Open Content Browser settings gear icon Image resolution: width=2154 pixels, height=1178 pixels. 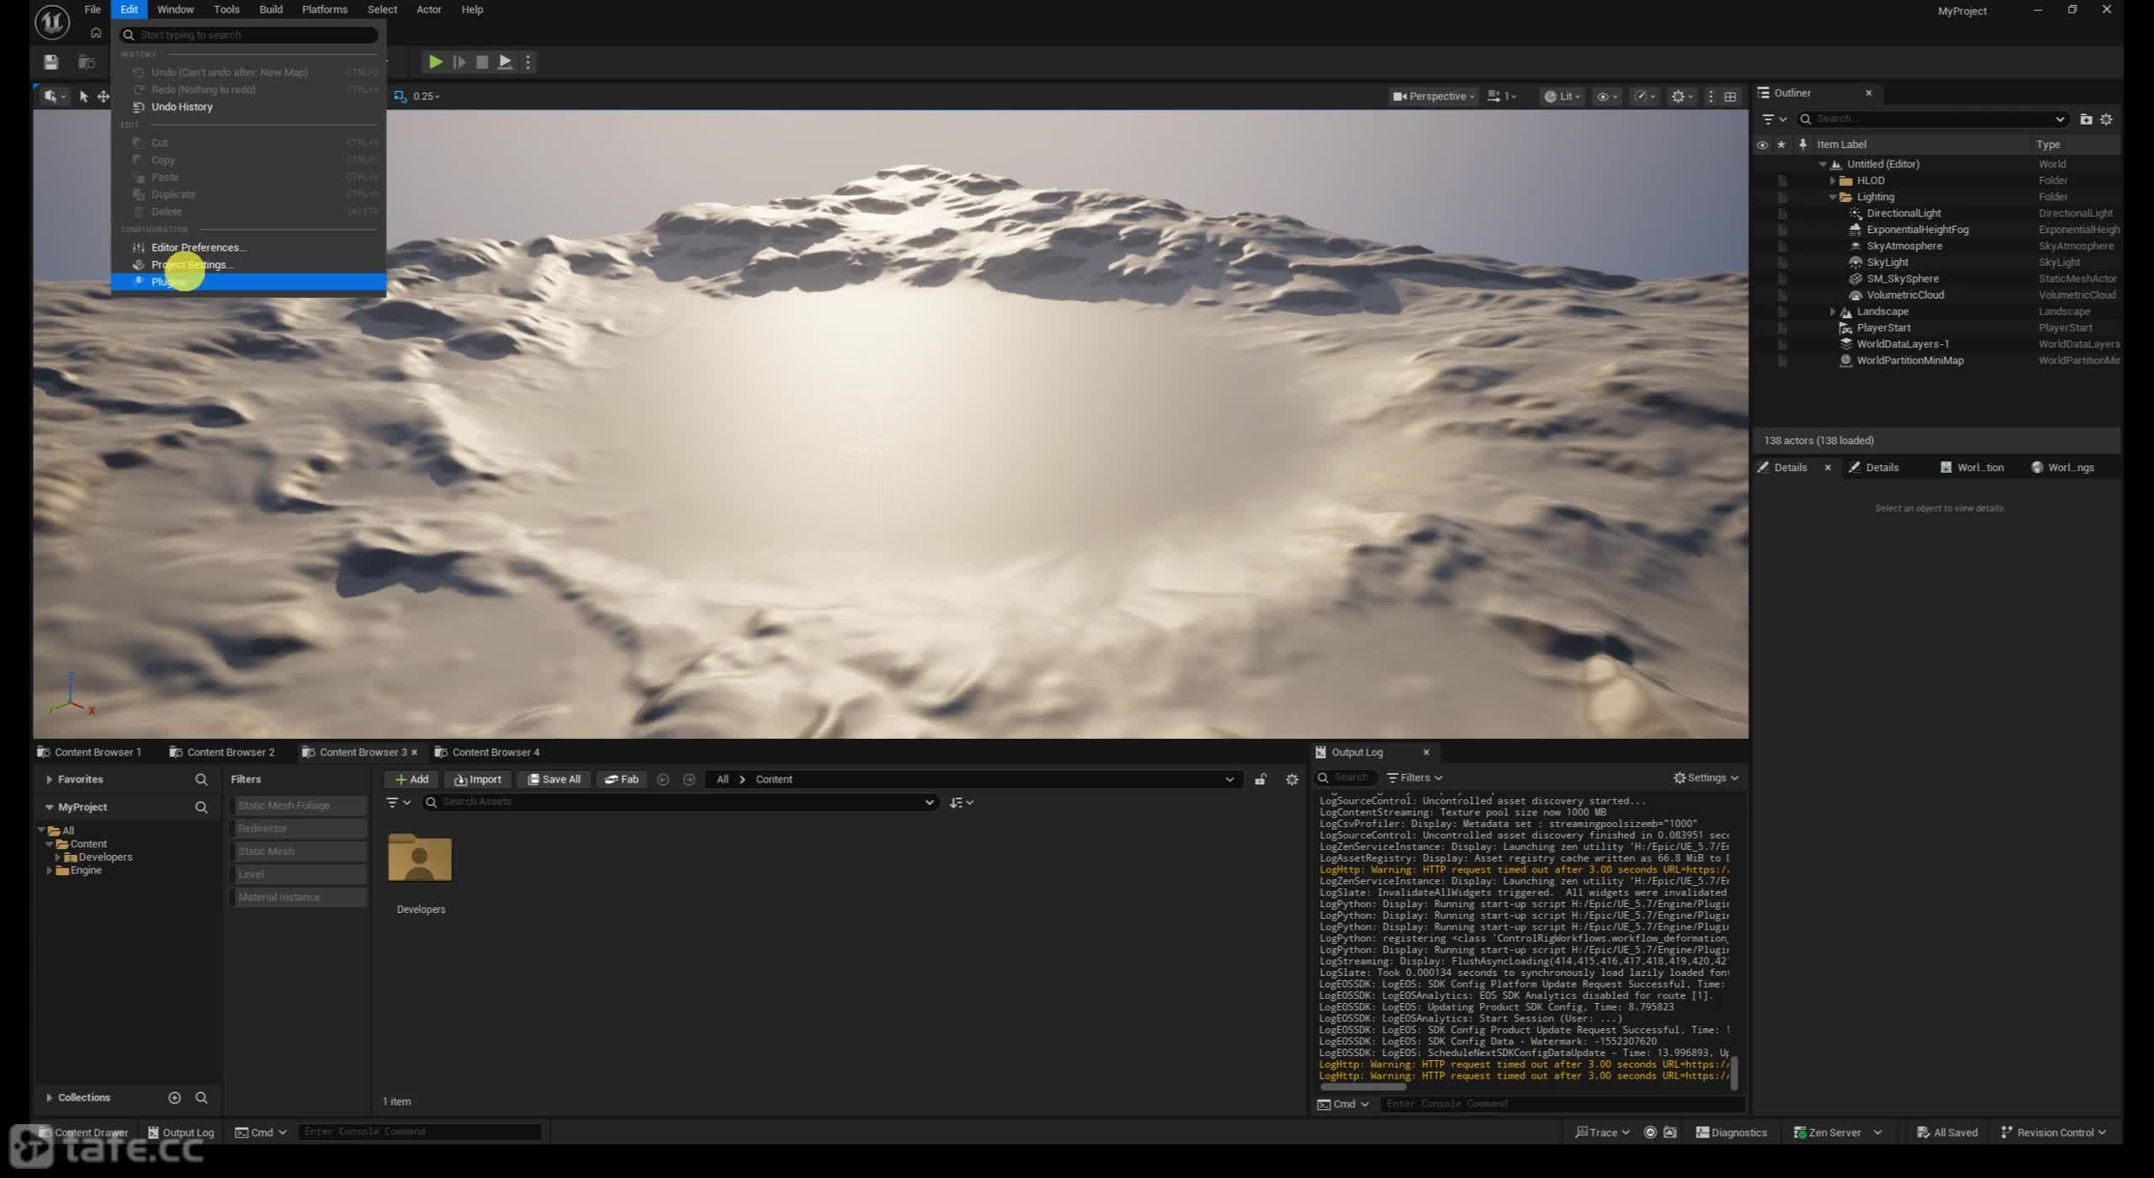click(1292, 780)
